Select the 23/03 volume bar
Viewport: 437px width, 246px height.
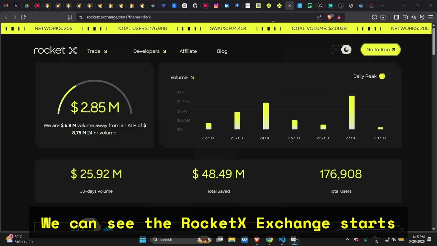(237, 121)
